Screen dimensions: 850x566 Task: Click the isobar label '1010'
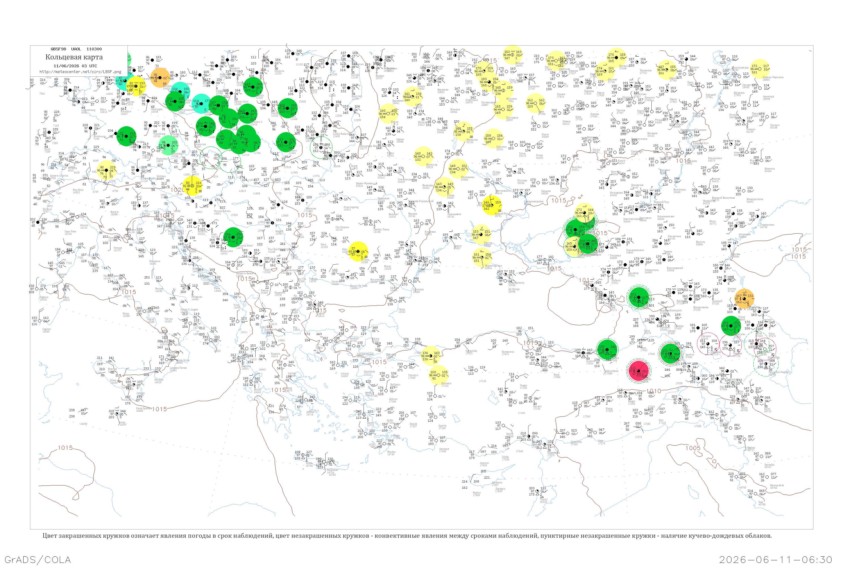click(x=654, y=391)
